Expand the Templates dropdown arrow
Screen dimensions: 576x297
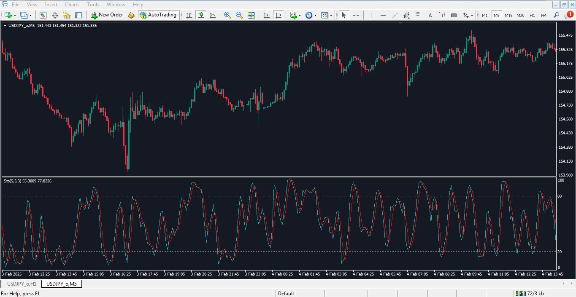[x=331, y=15]
